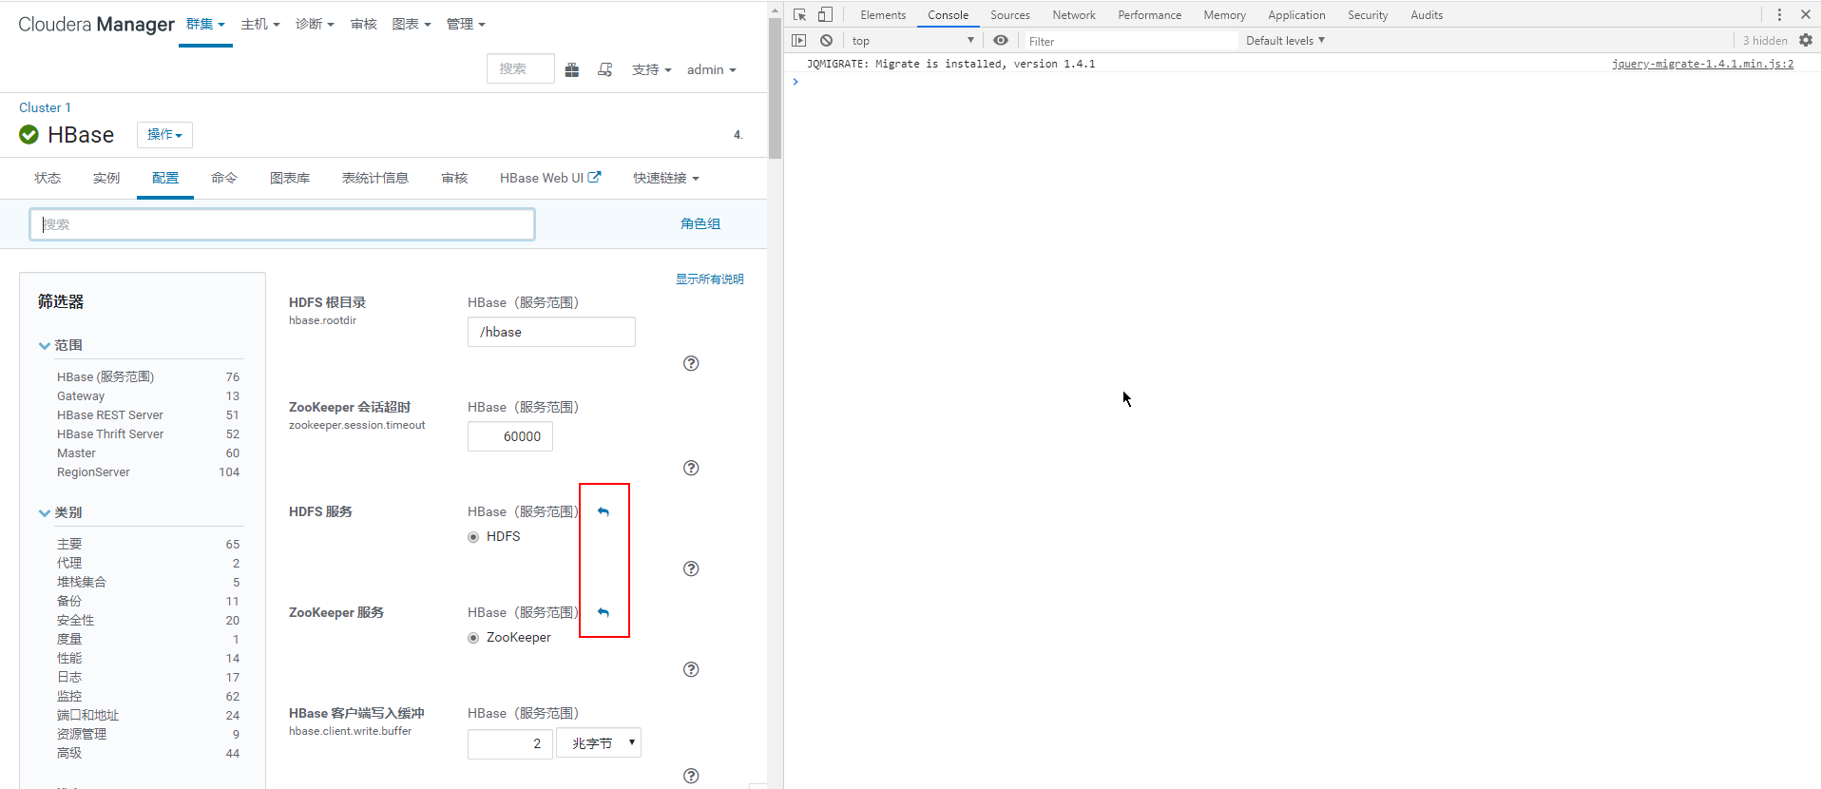This screenshot has width=1821, height=789.
Task: Open DevTools more options menu
Action: point(1779,14)
